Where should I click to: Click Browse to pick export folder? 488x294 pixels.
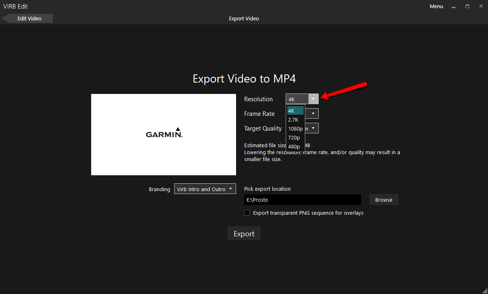(x=383, y=200)
